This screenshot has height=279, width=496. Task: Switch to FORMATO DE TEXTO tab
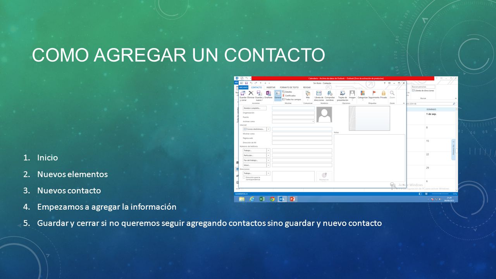pos(289,88)
